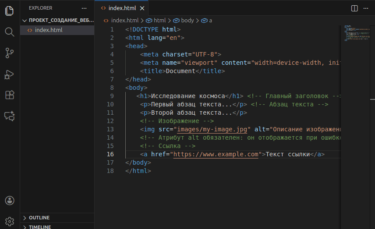Open the Accounts menu icon

click(10, 201)
